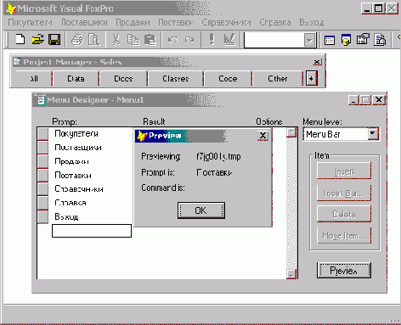
Task: Click the mover button beside Выход row
Action: [43, 216]
